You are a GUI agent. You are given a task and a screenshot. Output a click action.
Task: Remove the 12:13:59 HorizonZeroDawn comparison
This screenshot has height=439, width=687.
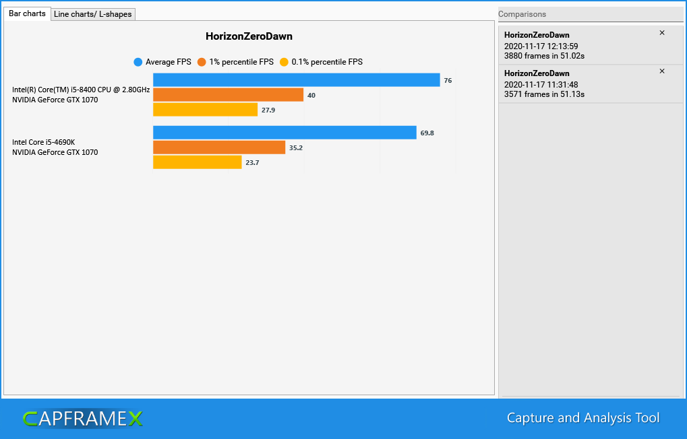point(662,33)
